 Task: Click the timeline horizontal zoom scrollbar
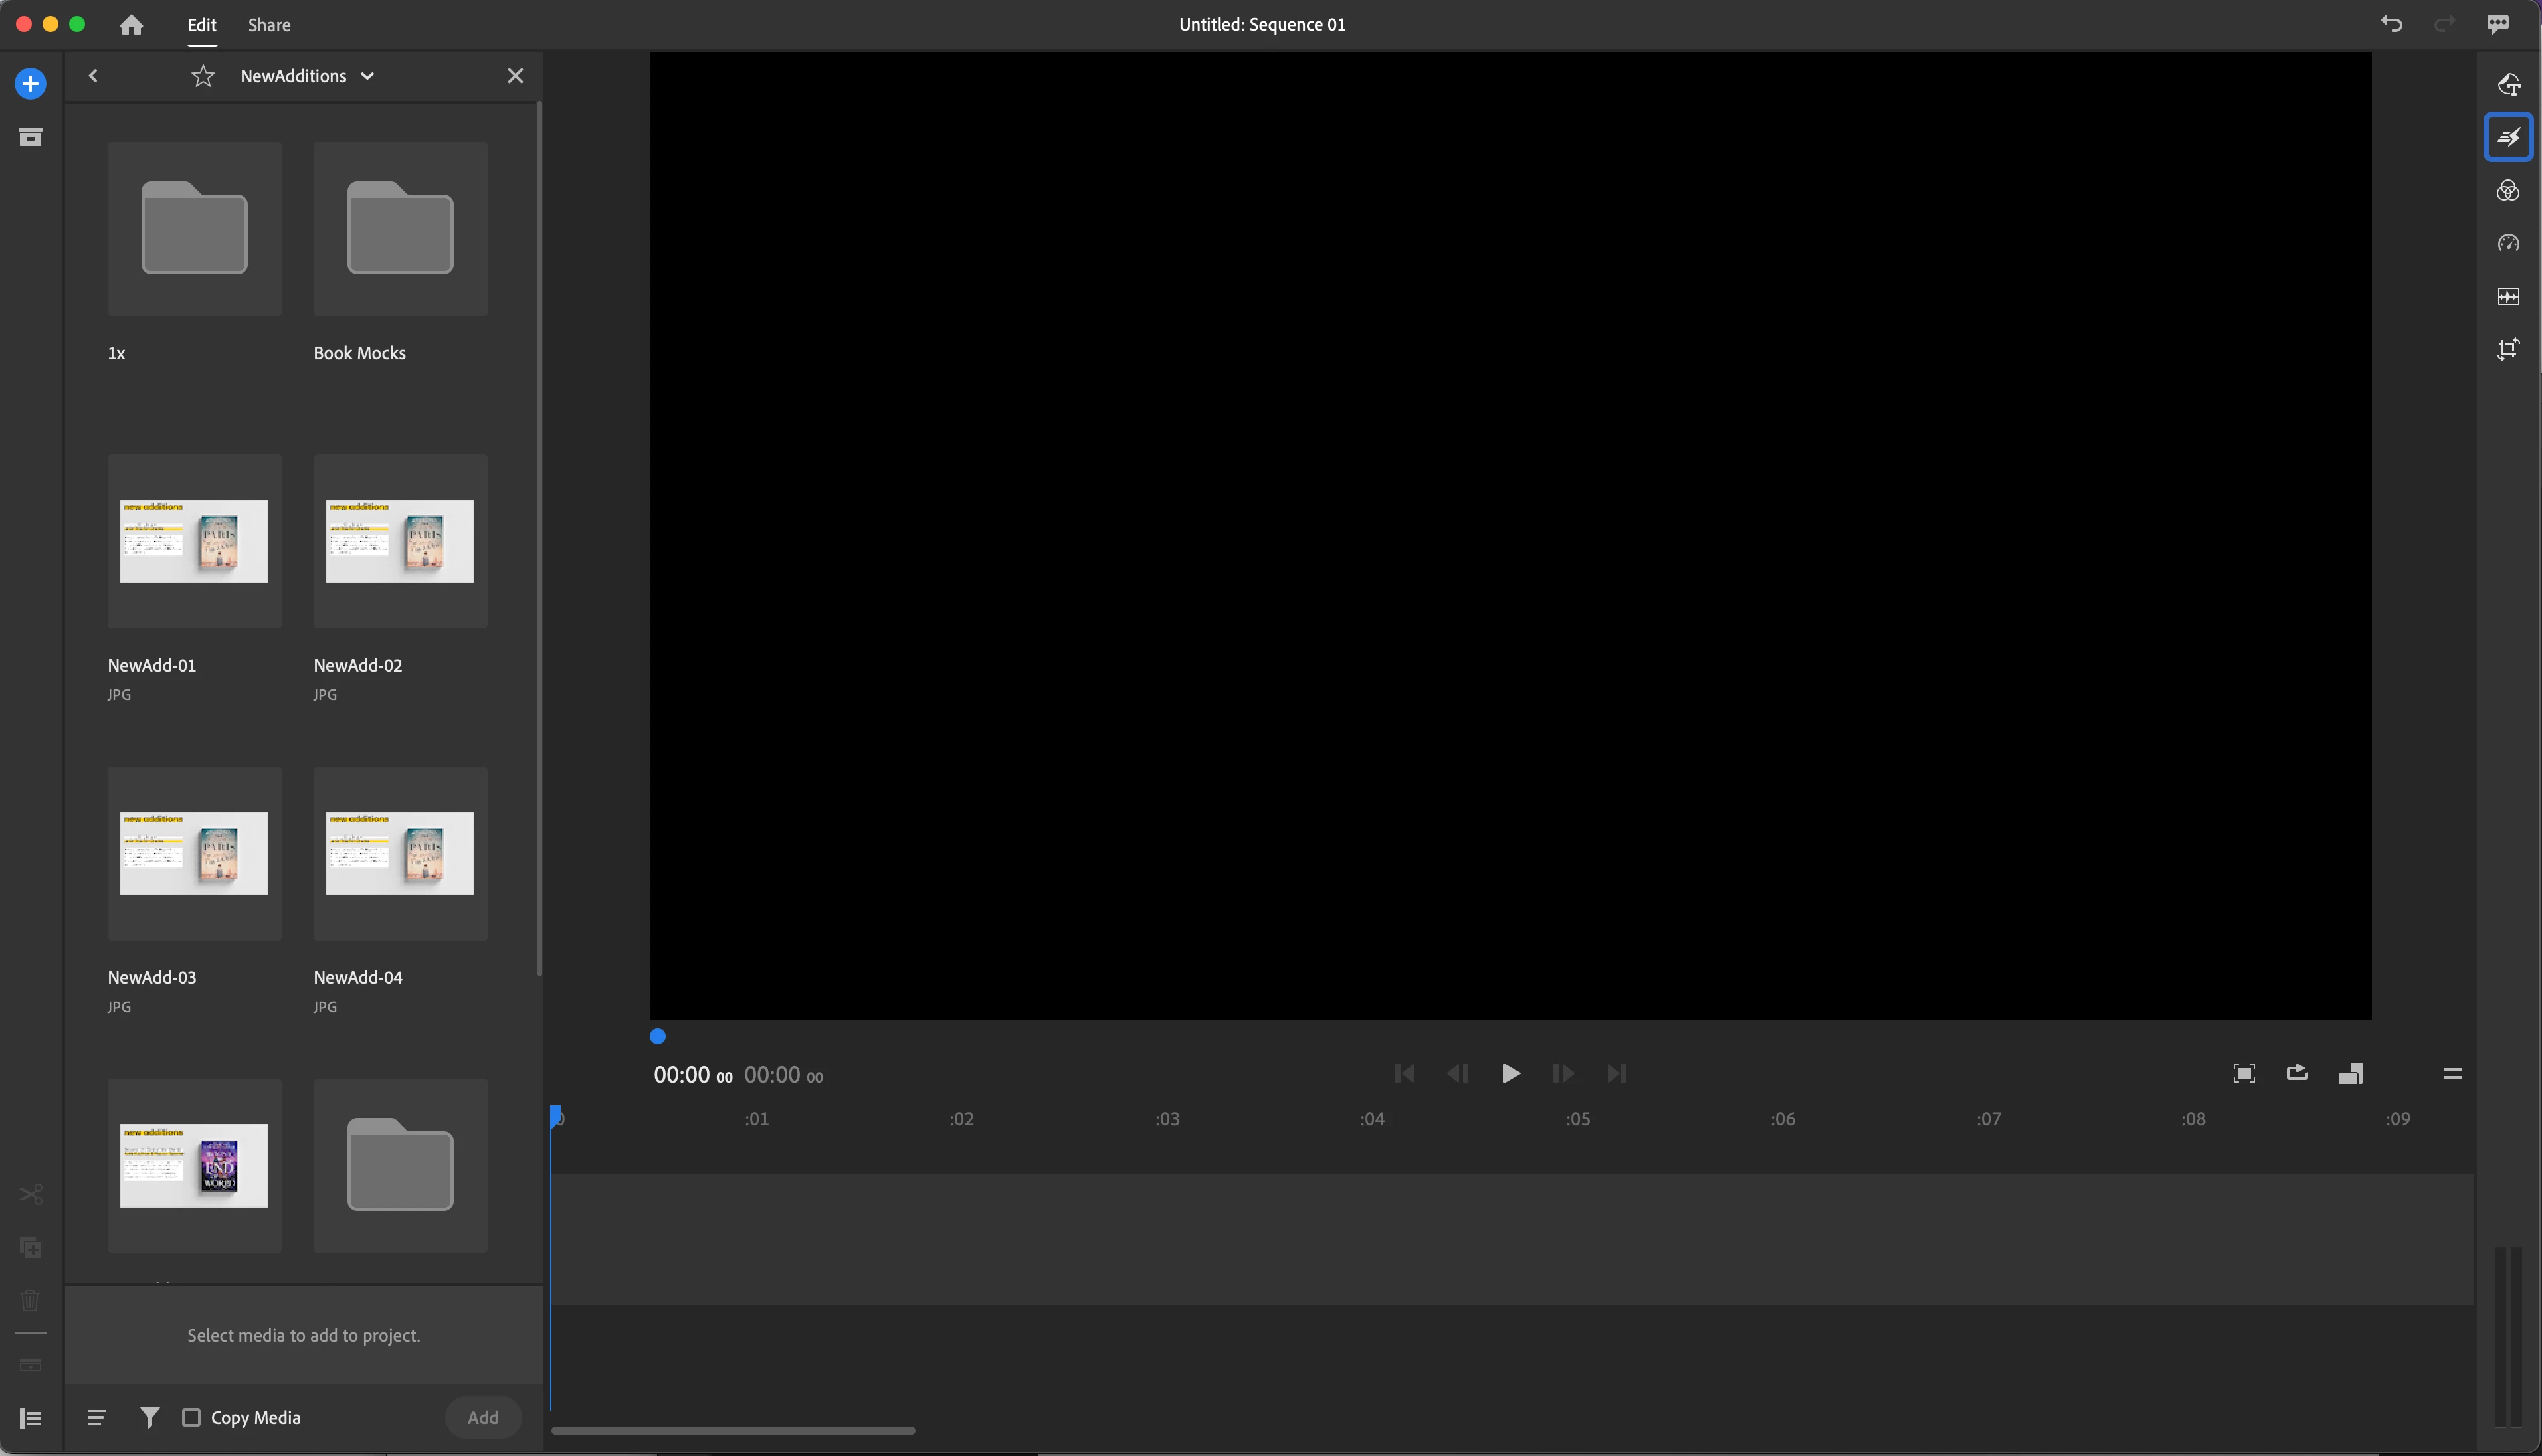(x=732, y=1430)
